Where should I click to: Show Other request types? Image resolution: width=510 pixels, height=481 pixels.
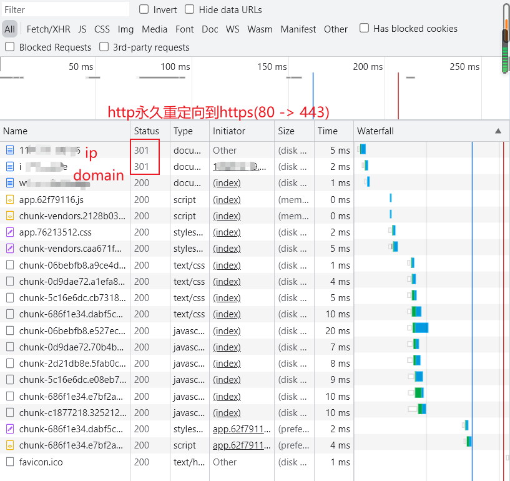(336, 29)
